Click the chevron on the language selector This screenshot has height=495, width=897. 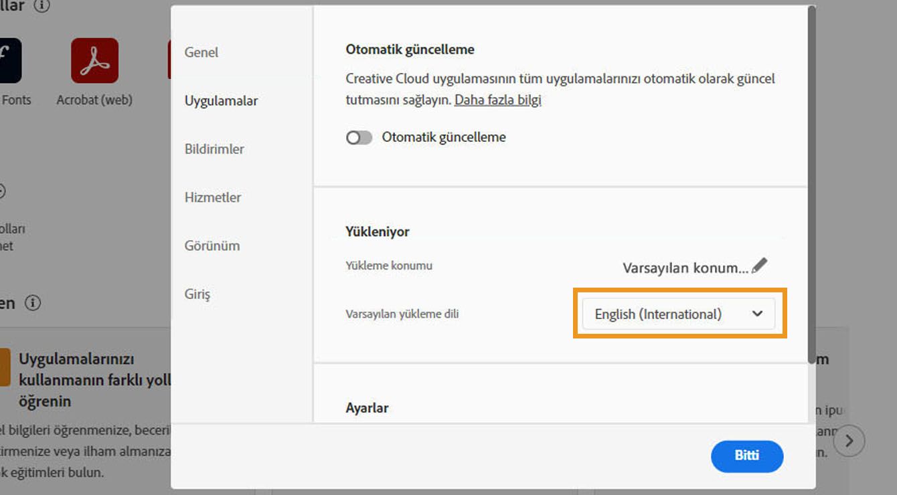point(757,313)
